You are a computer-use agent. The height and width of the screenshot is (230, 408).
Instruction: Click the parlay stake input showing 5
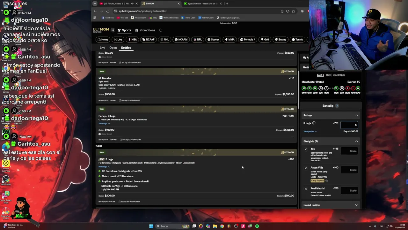349,125
